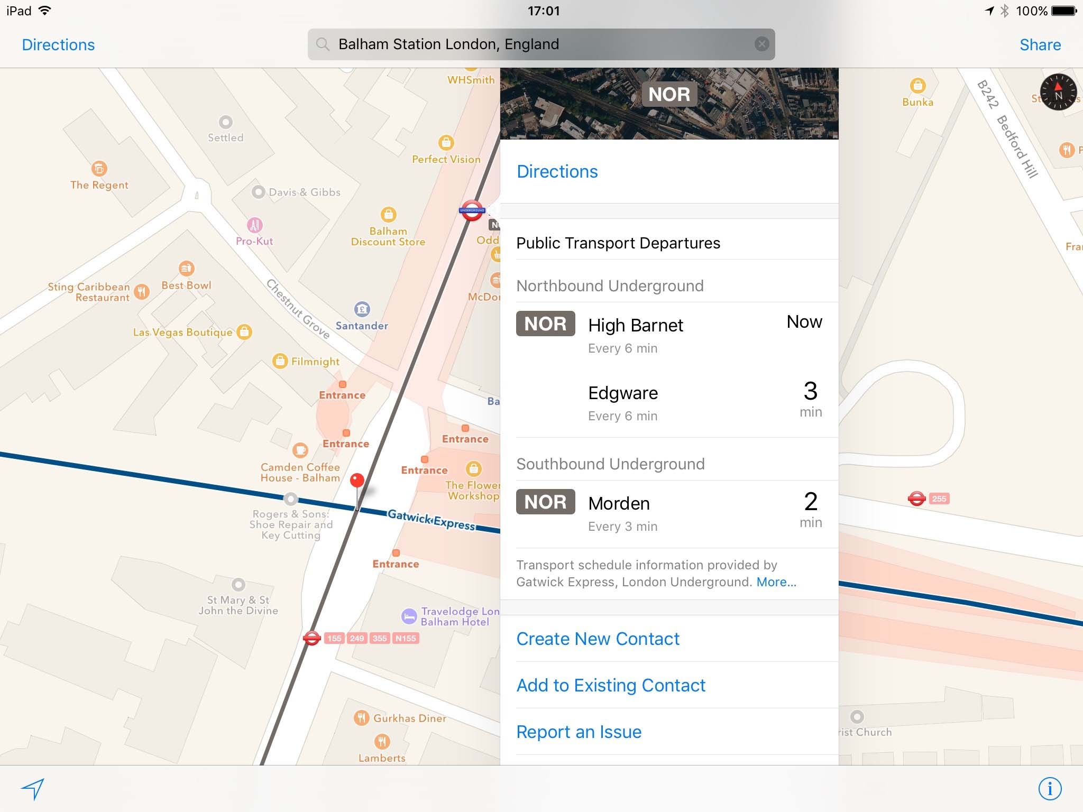Select the Pro-Kut barber icon
This screenshot has width=1083, height=812.
[x=254, y=225]
